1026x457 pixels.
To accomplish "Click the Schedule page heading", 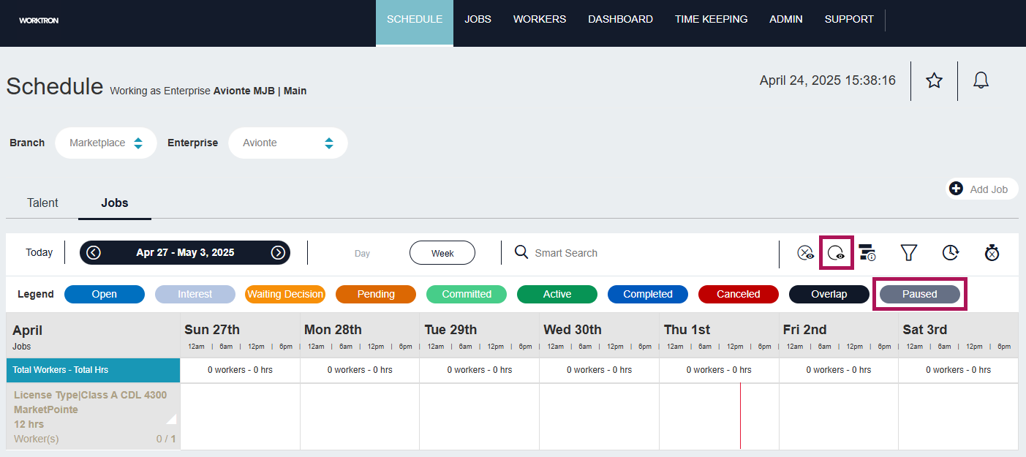I will tap(55, 86).
